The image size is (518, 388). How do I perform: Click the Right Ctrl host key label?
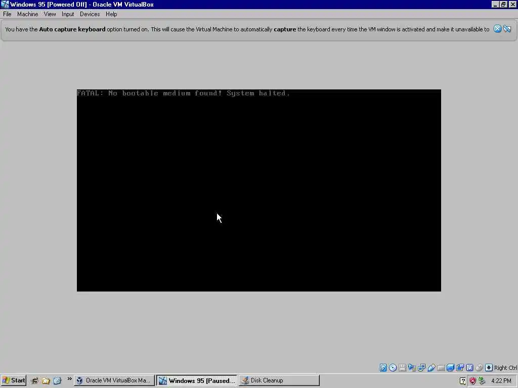point(506,368)
